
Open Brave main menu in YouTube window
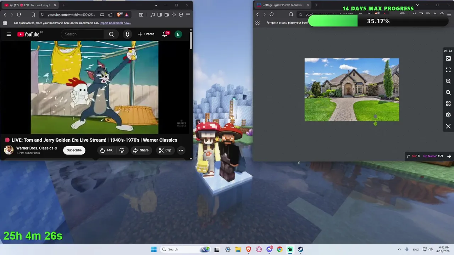click(x=188, y=15)
